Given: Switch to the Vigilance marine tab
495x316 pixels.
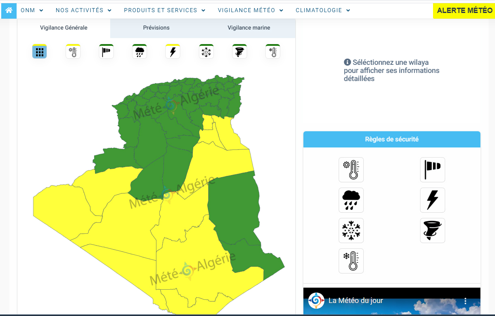Looking at the screenshot, I should tap(249, 28).
